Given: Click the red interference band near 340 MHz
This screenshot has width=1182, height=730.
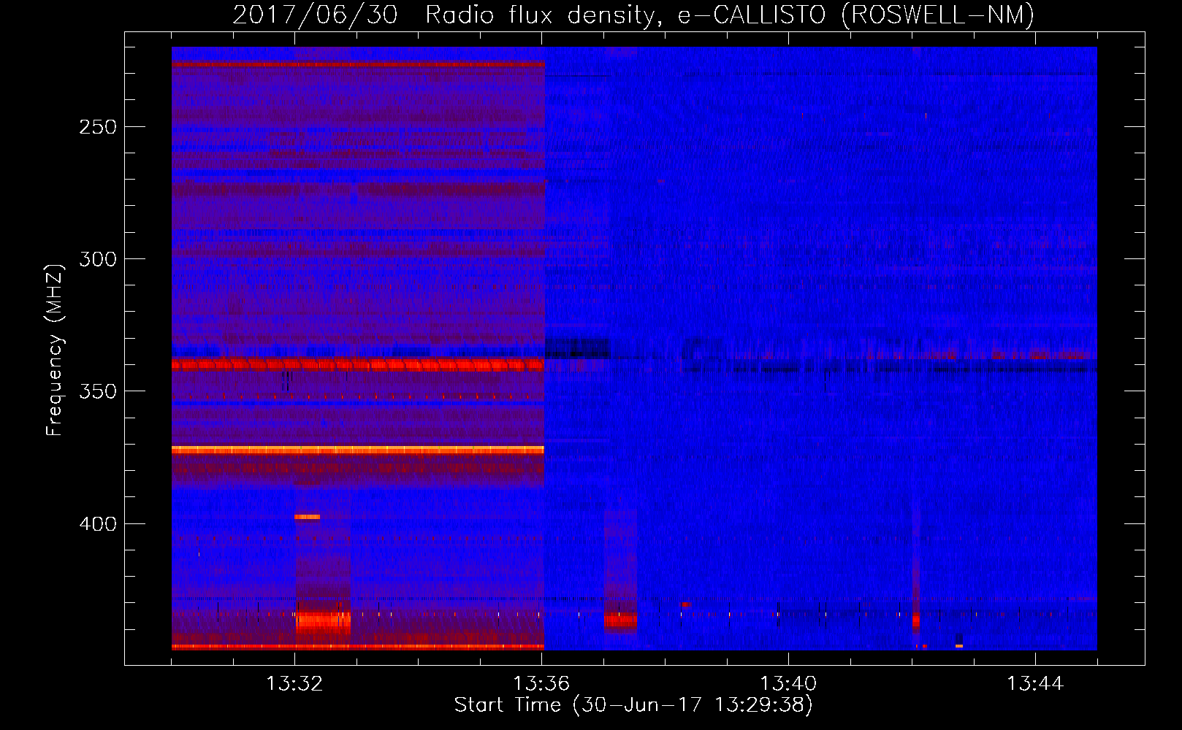Looking at the screenshot, I should [358, 364].
